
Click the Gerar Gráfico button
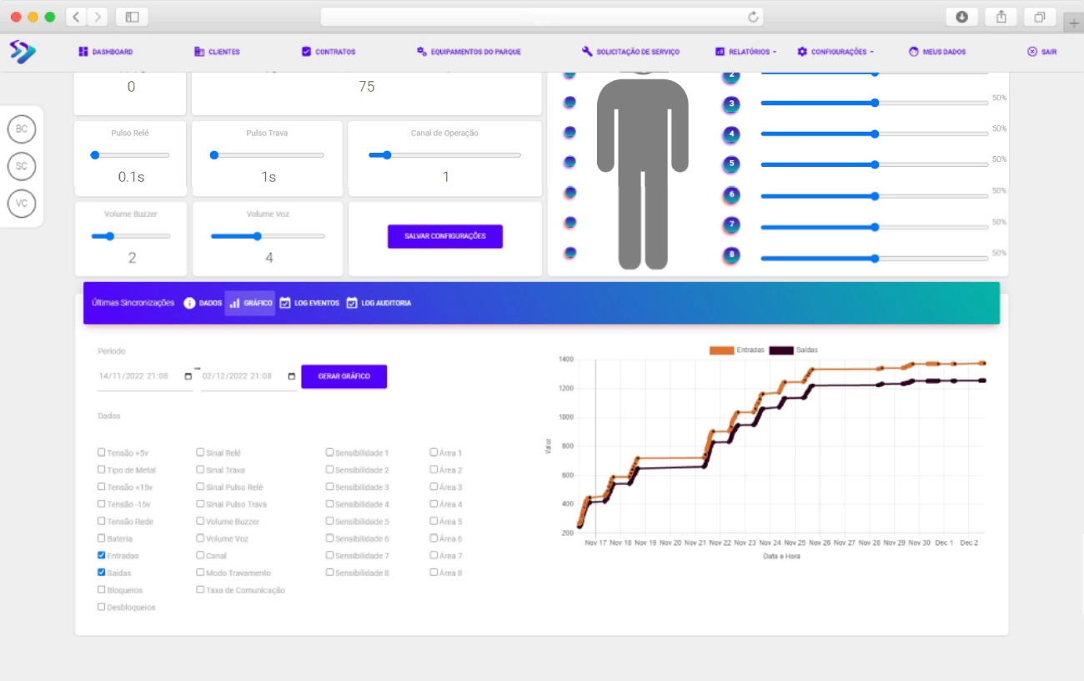point(344,376)
